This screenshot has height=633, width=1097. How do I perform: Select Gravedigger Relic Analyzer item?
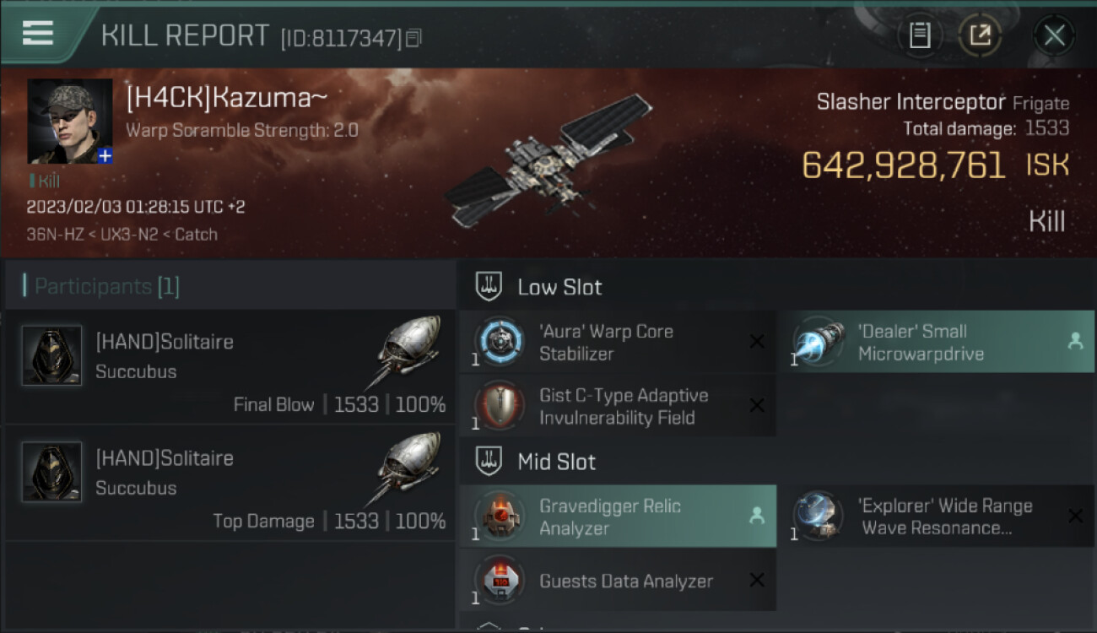tap(618, 517)
